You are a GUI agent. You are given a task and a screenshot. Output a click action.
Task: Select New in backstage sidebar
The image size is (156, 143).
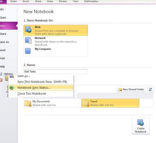[x=9, y=26]
